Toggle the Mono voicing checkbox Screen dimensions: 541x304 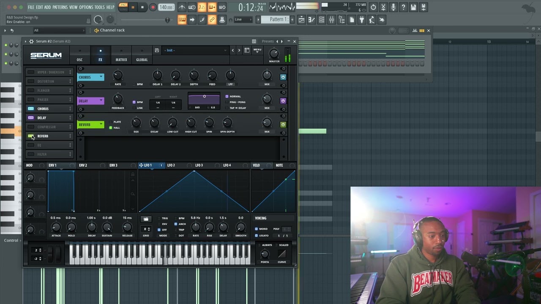coord(256,229)
